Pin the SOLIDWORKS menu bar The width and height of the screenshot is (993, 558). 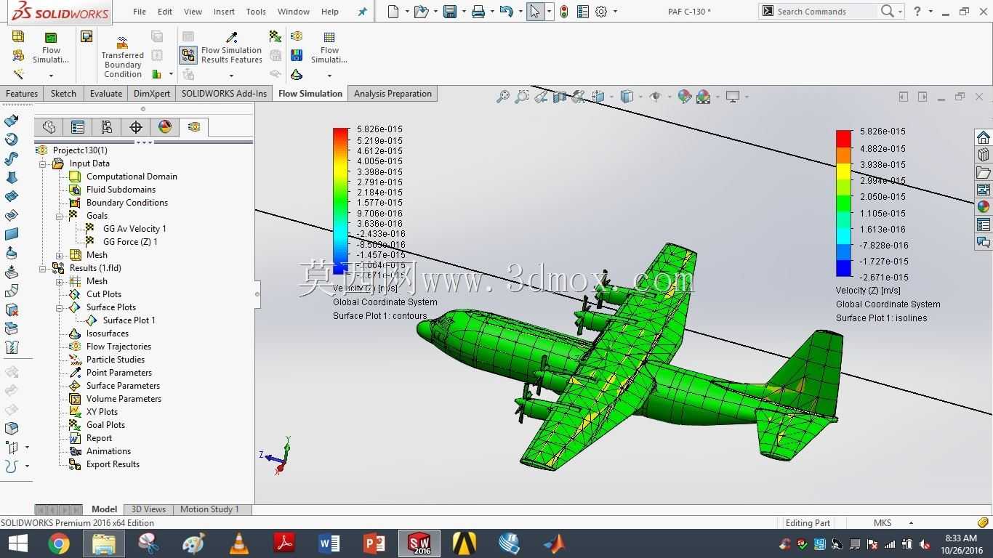point(363,12)
